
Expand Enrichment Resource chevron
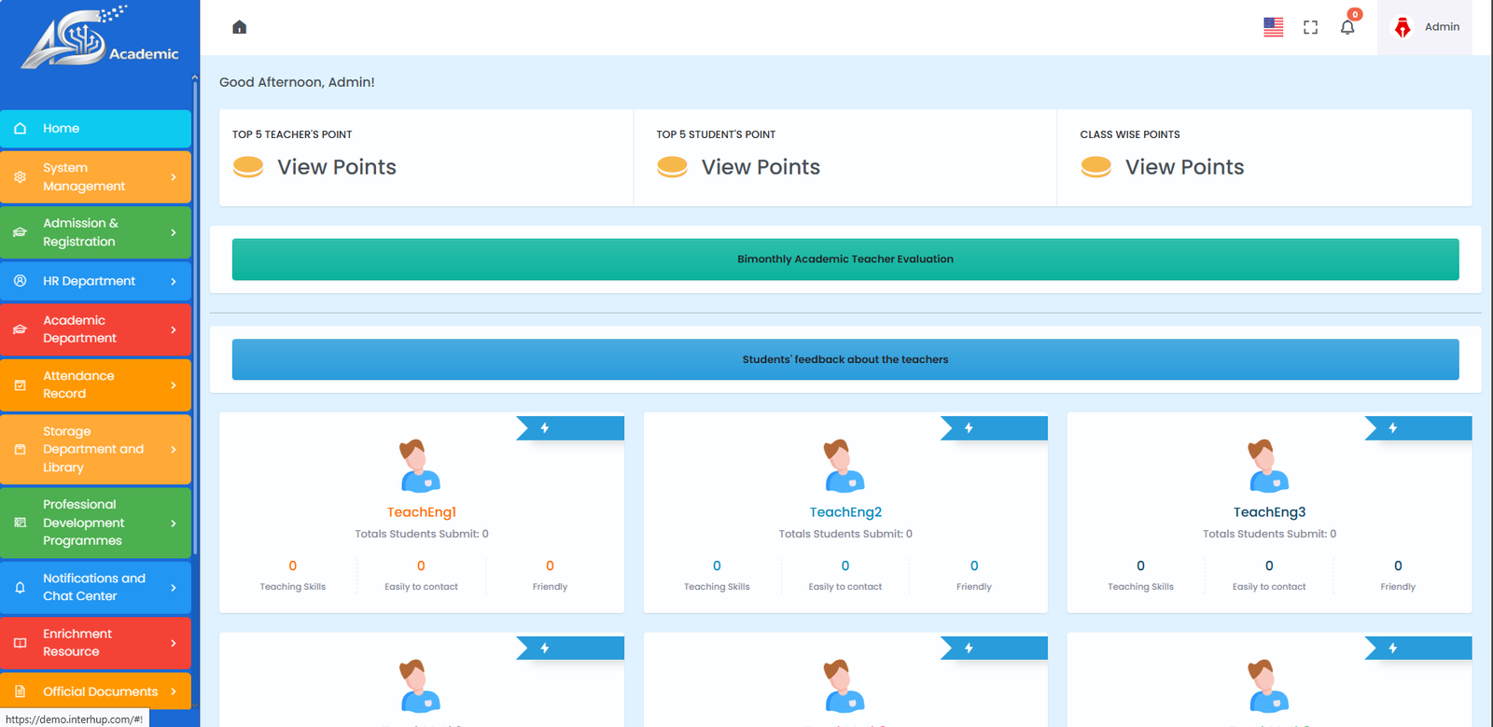pos(174,643)
